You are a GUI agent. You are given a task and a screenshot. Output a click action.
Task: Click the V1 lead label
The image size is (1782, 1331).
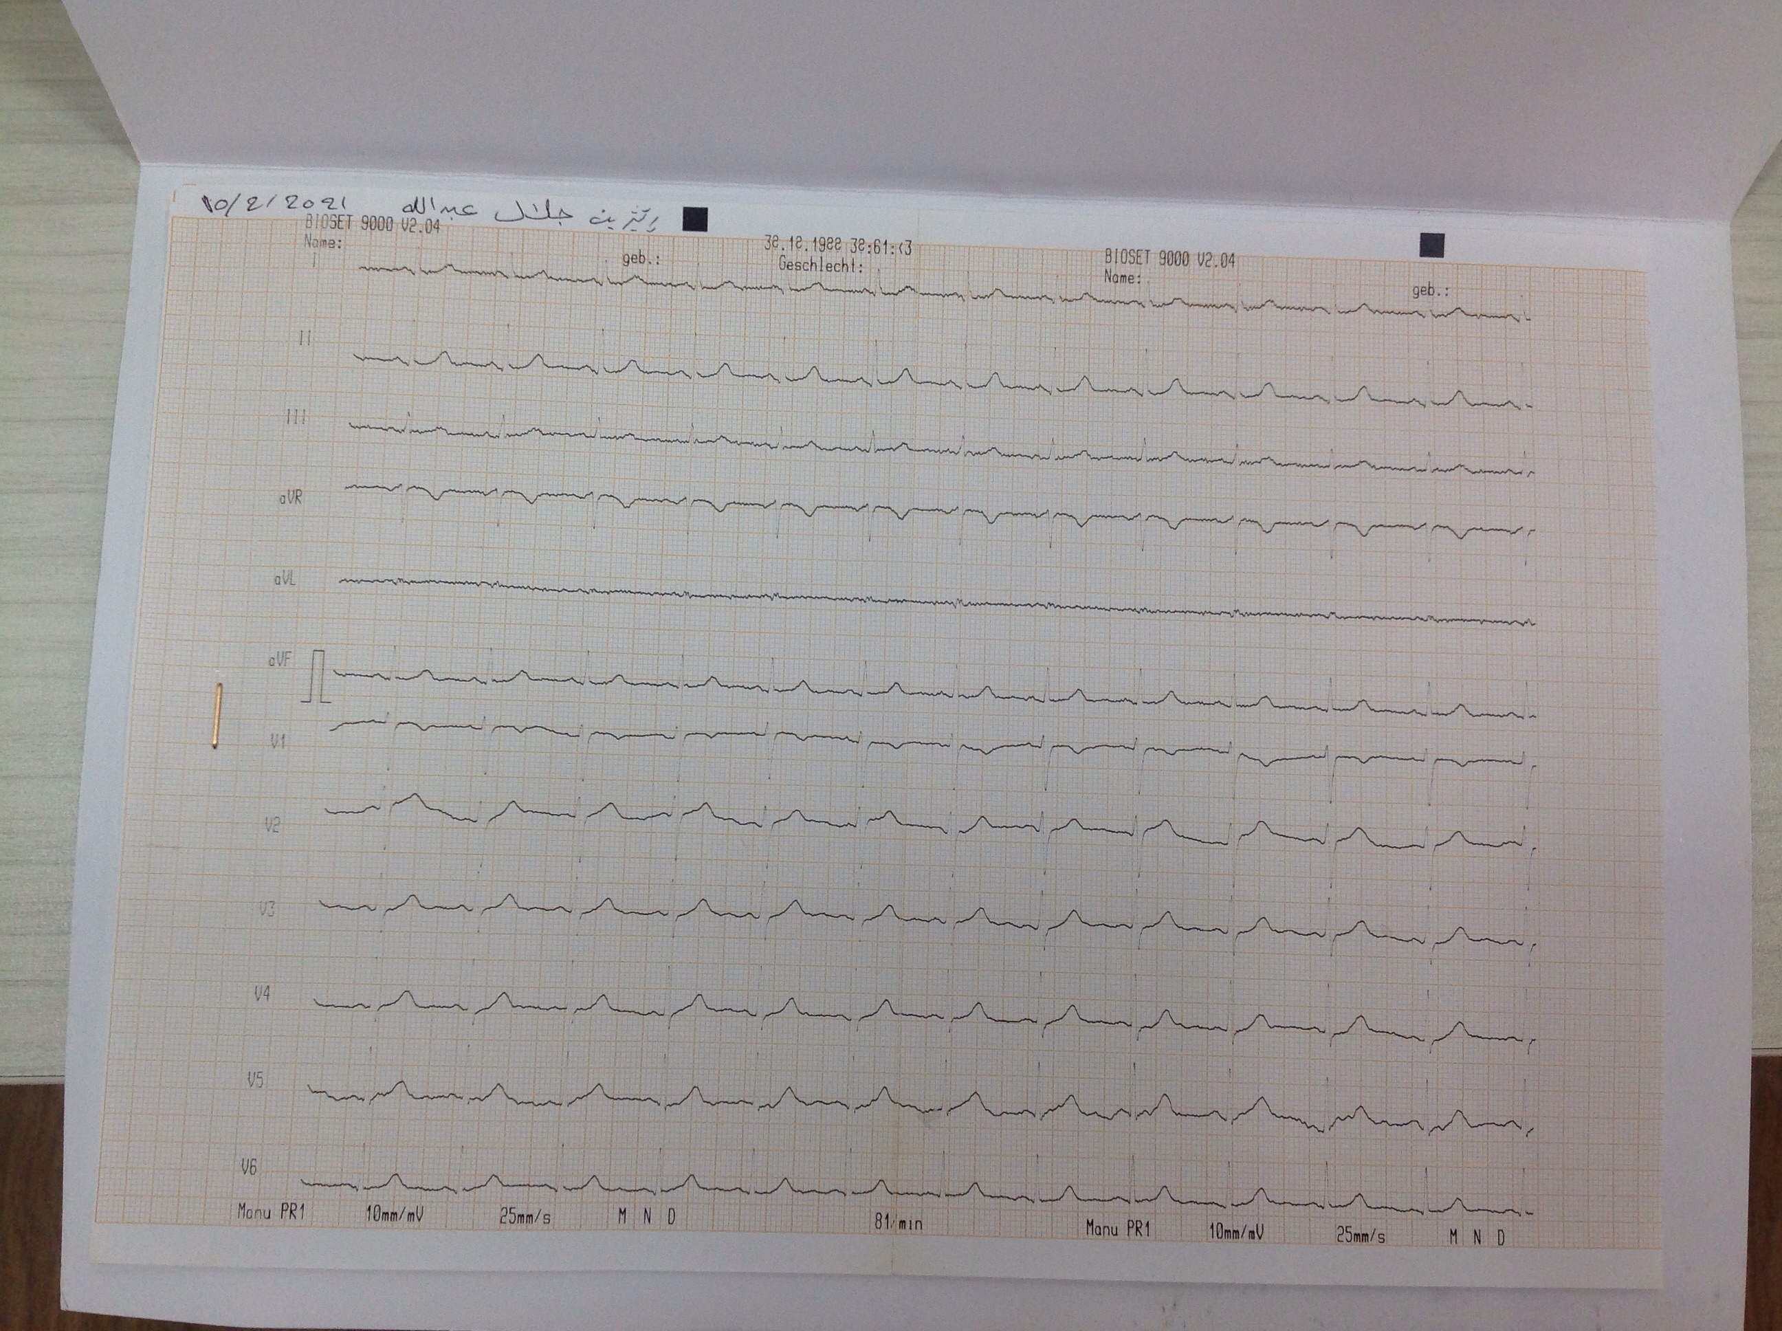[277, 741]
